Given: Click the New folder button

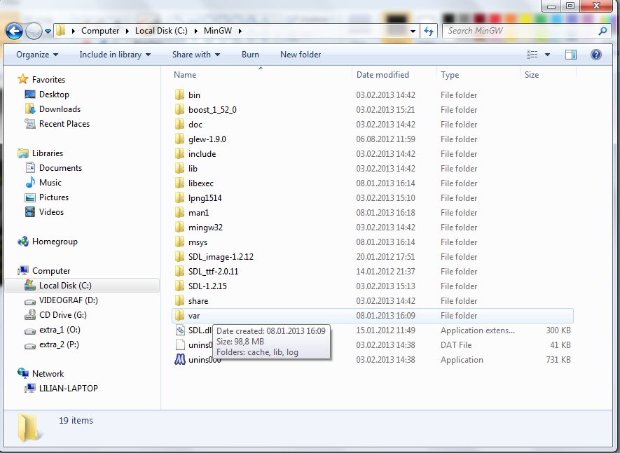Looking at the screenshot, I should (x=301, y=55).
